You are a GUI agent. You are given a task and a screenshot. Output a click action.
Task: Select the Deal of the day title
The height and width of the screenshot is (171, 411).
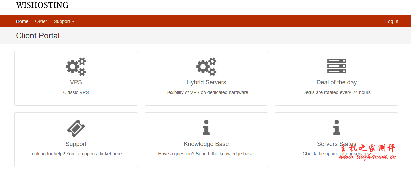click(x=336, y=82)
